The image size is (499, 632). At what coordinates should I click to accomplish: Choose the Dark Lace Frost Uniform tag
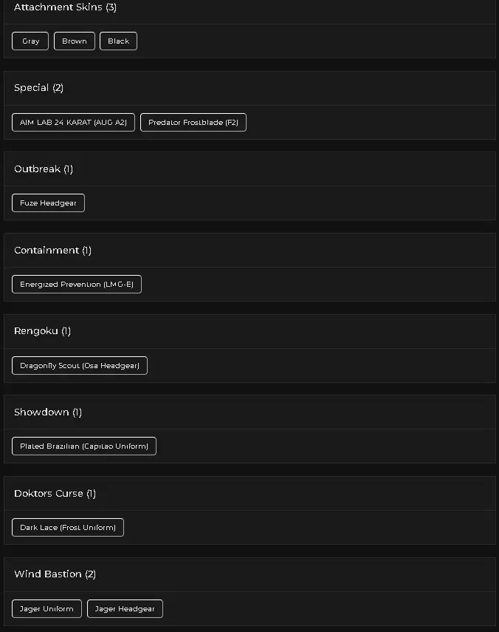68,528
